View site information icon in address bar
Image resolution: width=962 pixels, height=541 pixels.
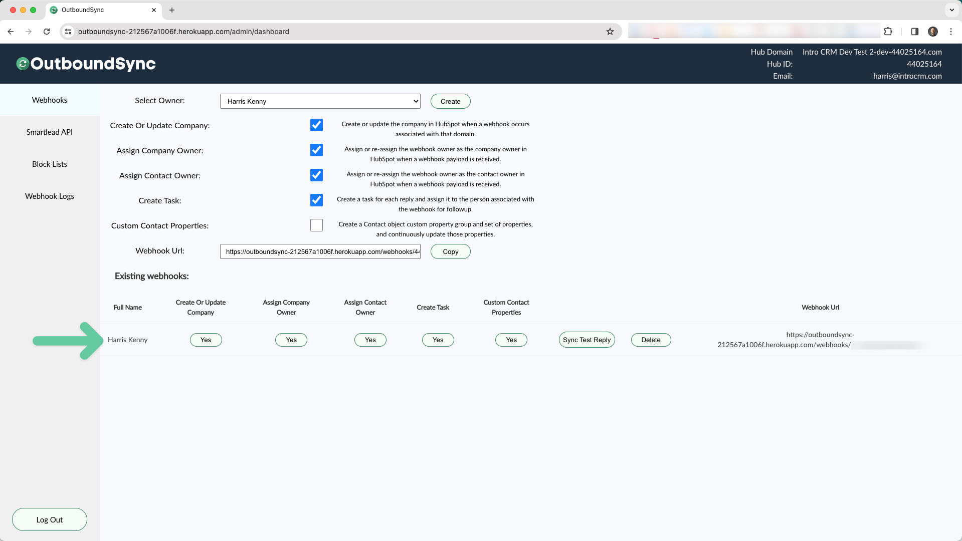[x=68, y=32]
